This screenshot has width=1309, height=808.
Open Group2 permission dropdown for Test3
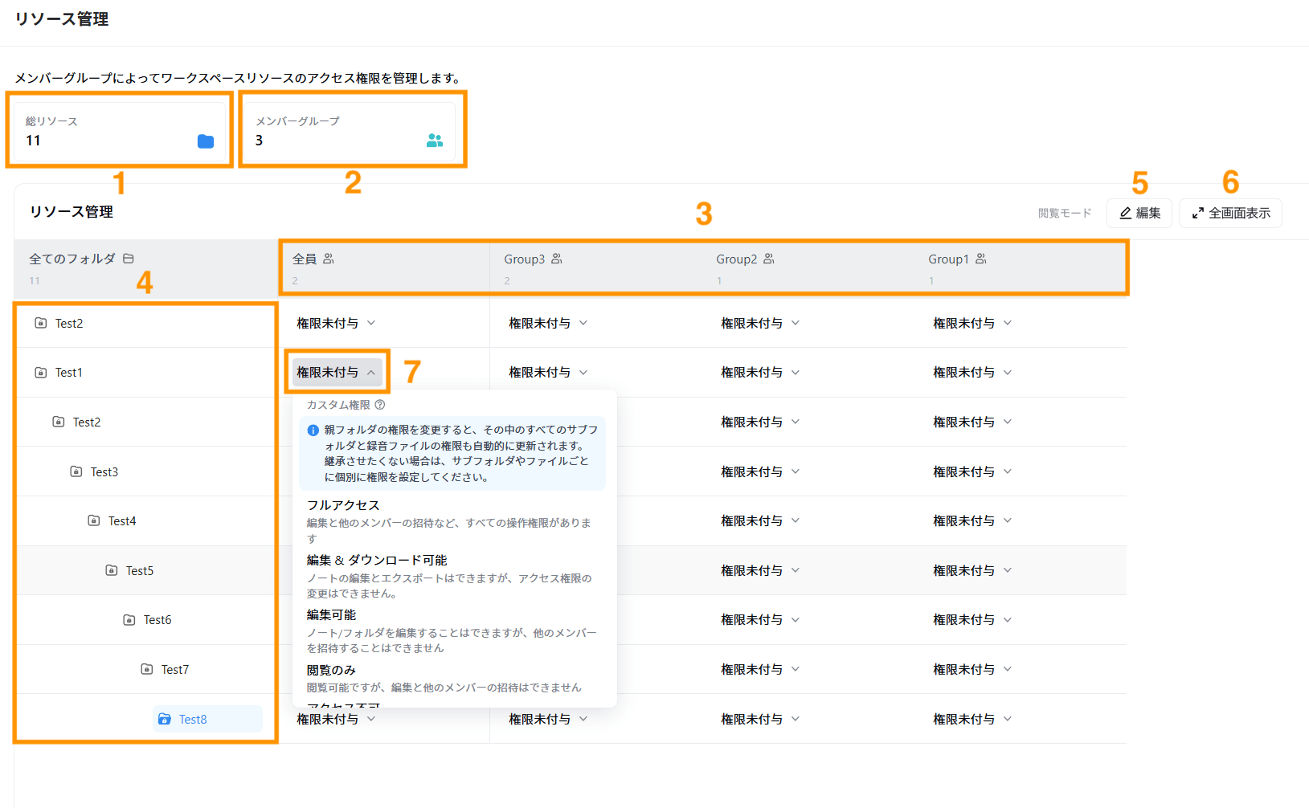[x=761, y=471]
